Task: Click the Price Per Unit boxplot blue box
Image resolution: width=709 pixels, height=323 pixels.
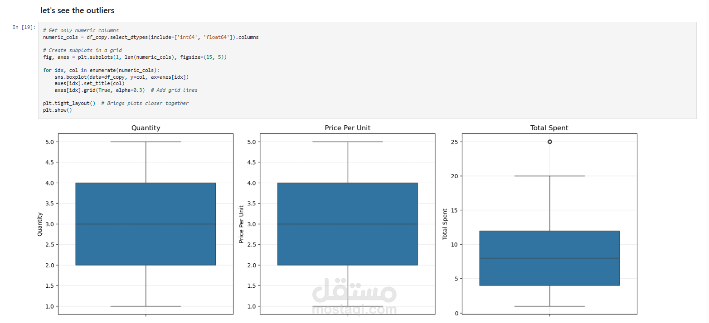Action: tap(348, 224)
